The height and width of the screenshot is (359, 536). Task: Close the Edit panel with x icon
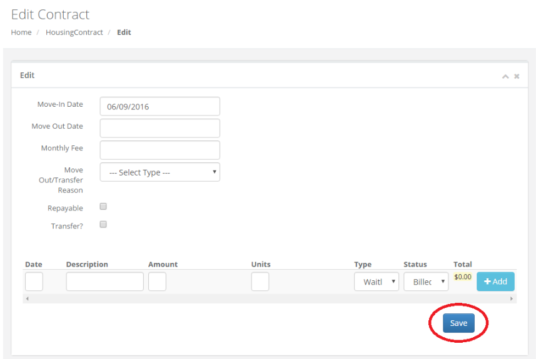tap(517, 76)
